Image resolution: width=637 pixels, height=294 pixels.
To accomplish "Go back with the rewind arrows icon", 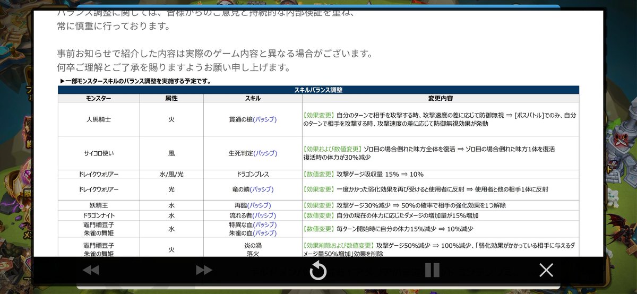I will tap(91, 270).
